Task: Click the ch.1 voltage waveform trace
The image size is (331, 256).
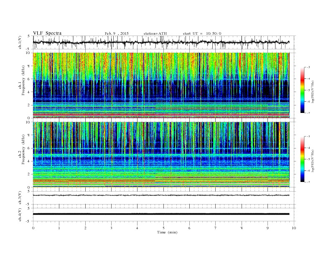Action: pos(161,42)
